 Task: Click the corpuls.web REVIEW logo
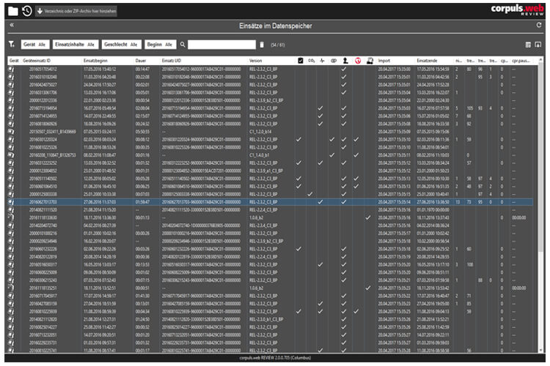pos(518,10)
